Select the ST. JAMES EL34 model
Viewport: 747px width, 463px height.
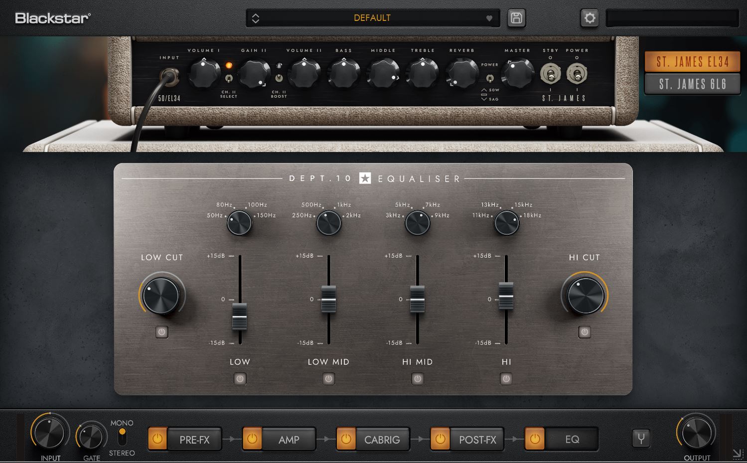tap(692, 61)
